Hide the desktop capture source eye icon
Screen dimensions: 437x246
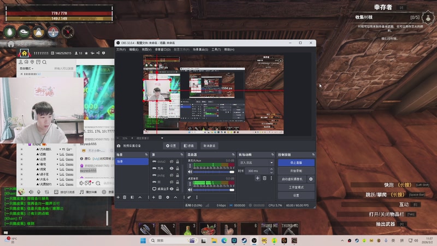pos(172,189)
